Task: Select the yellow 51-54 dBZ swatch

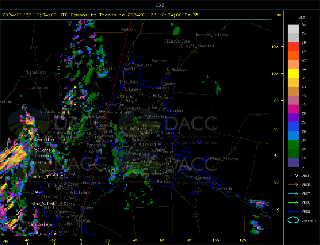Action: point(293,74)
